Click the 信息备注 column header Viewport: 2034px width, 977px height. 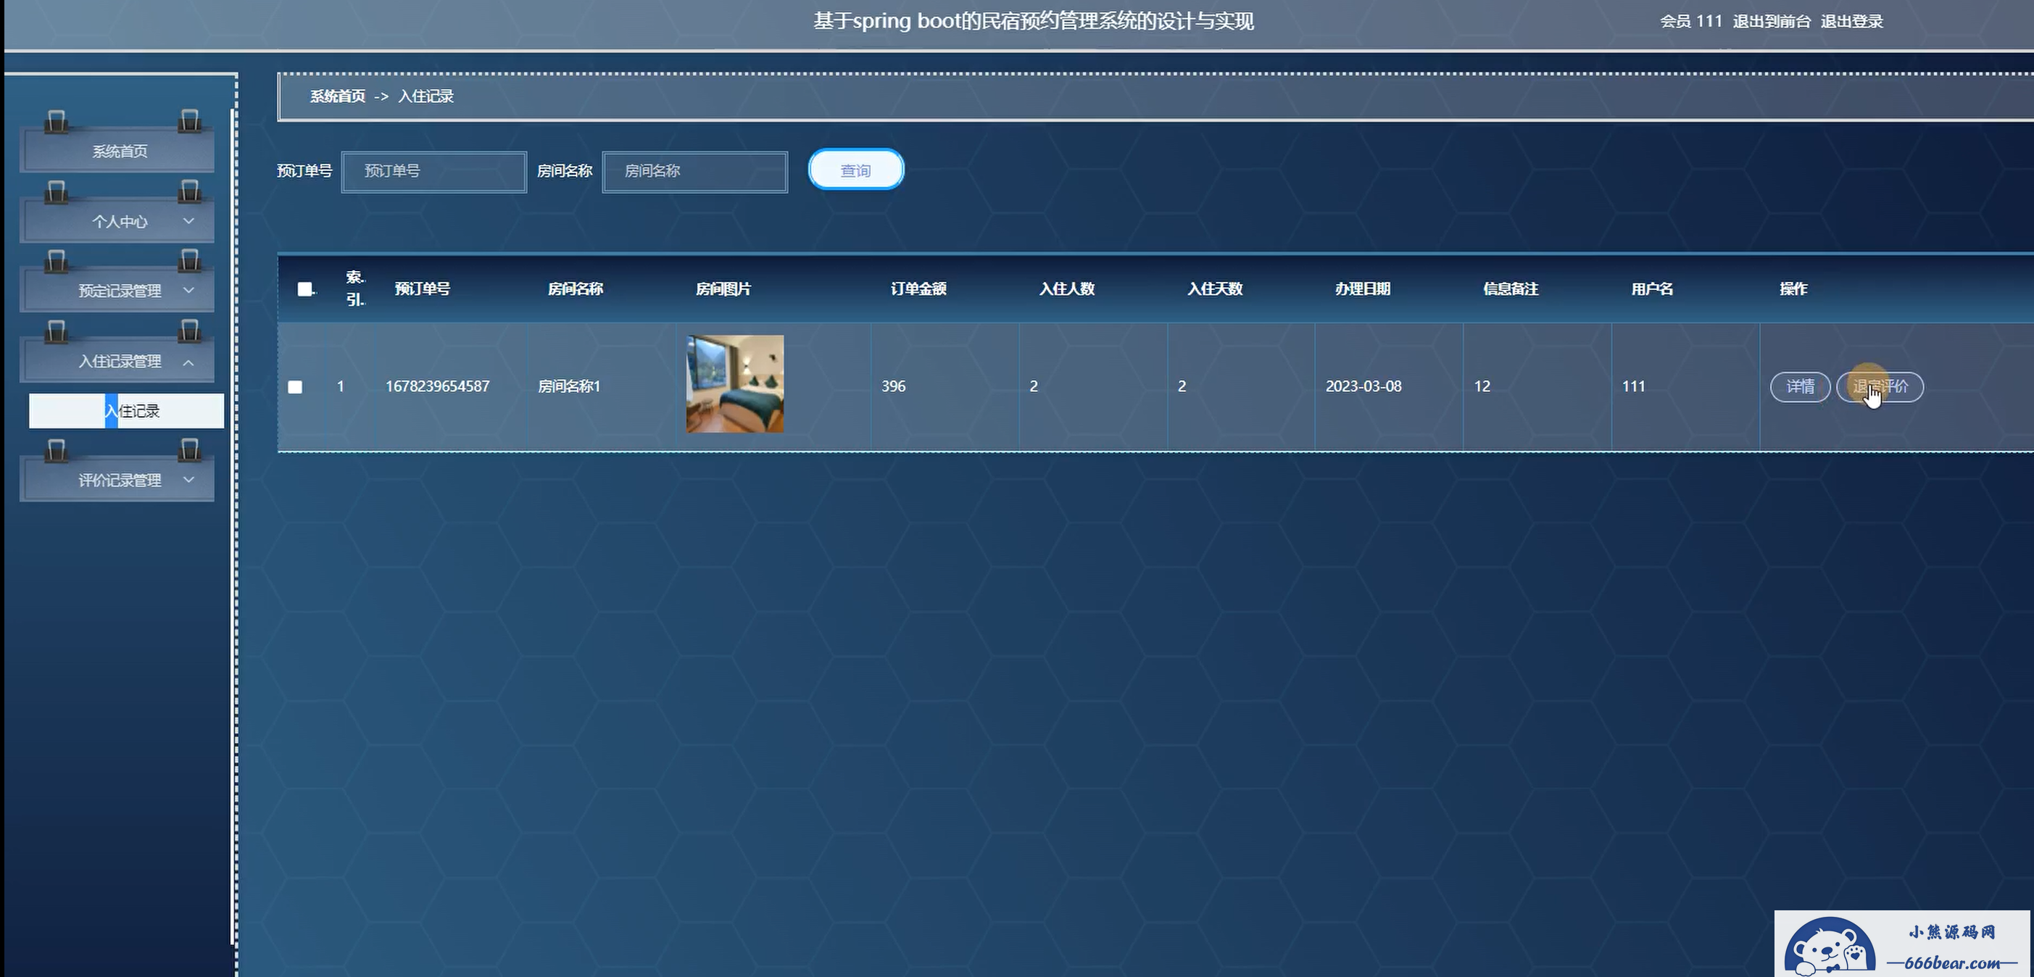point(1511,289)
